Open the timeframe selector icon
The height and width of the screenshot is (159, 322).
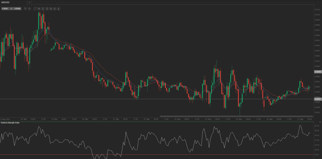coord(35,9)
